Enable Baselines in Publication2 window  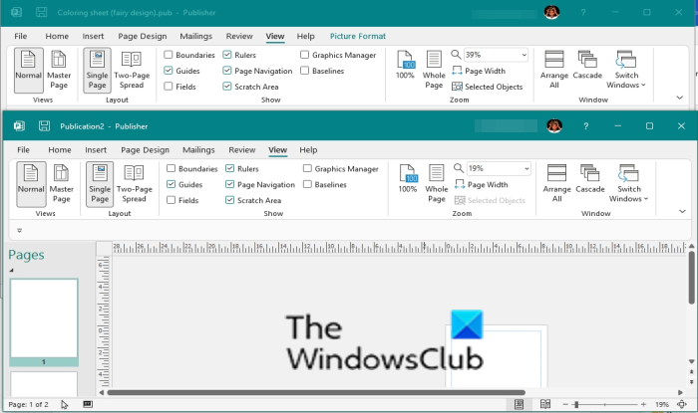tap(307, 184)
